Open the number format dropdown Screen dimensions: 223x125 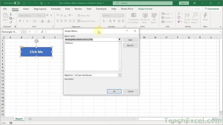click(123, 15)
